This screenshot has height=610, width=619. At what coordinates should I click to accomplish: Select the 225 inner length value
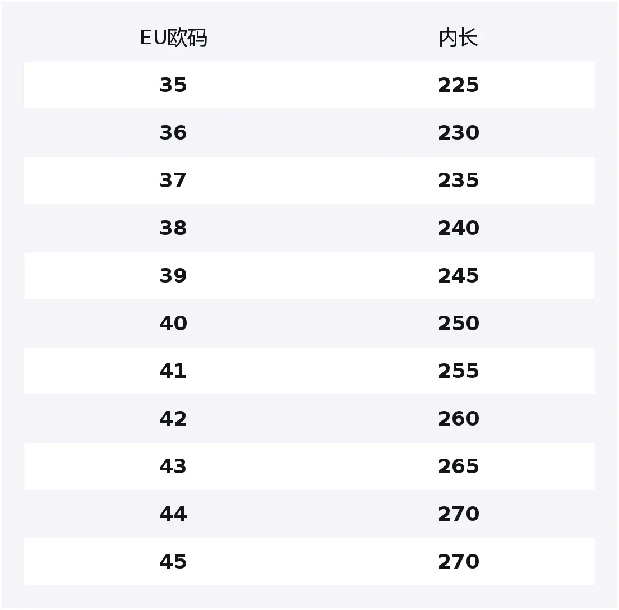point(458,85)
